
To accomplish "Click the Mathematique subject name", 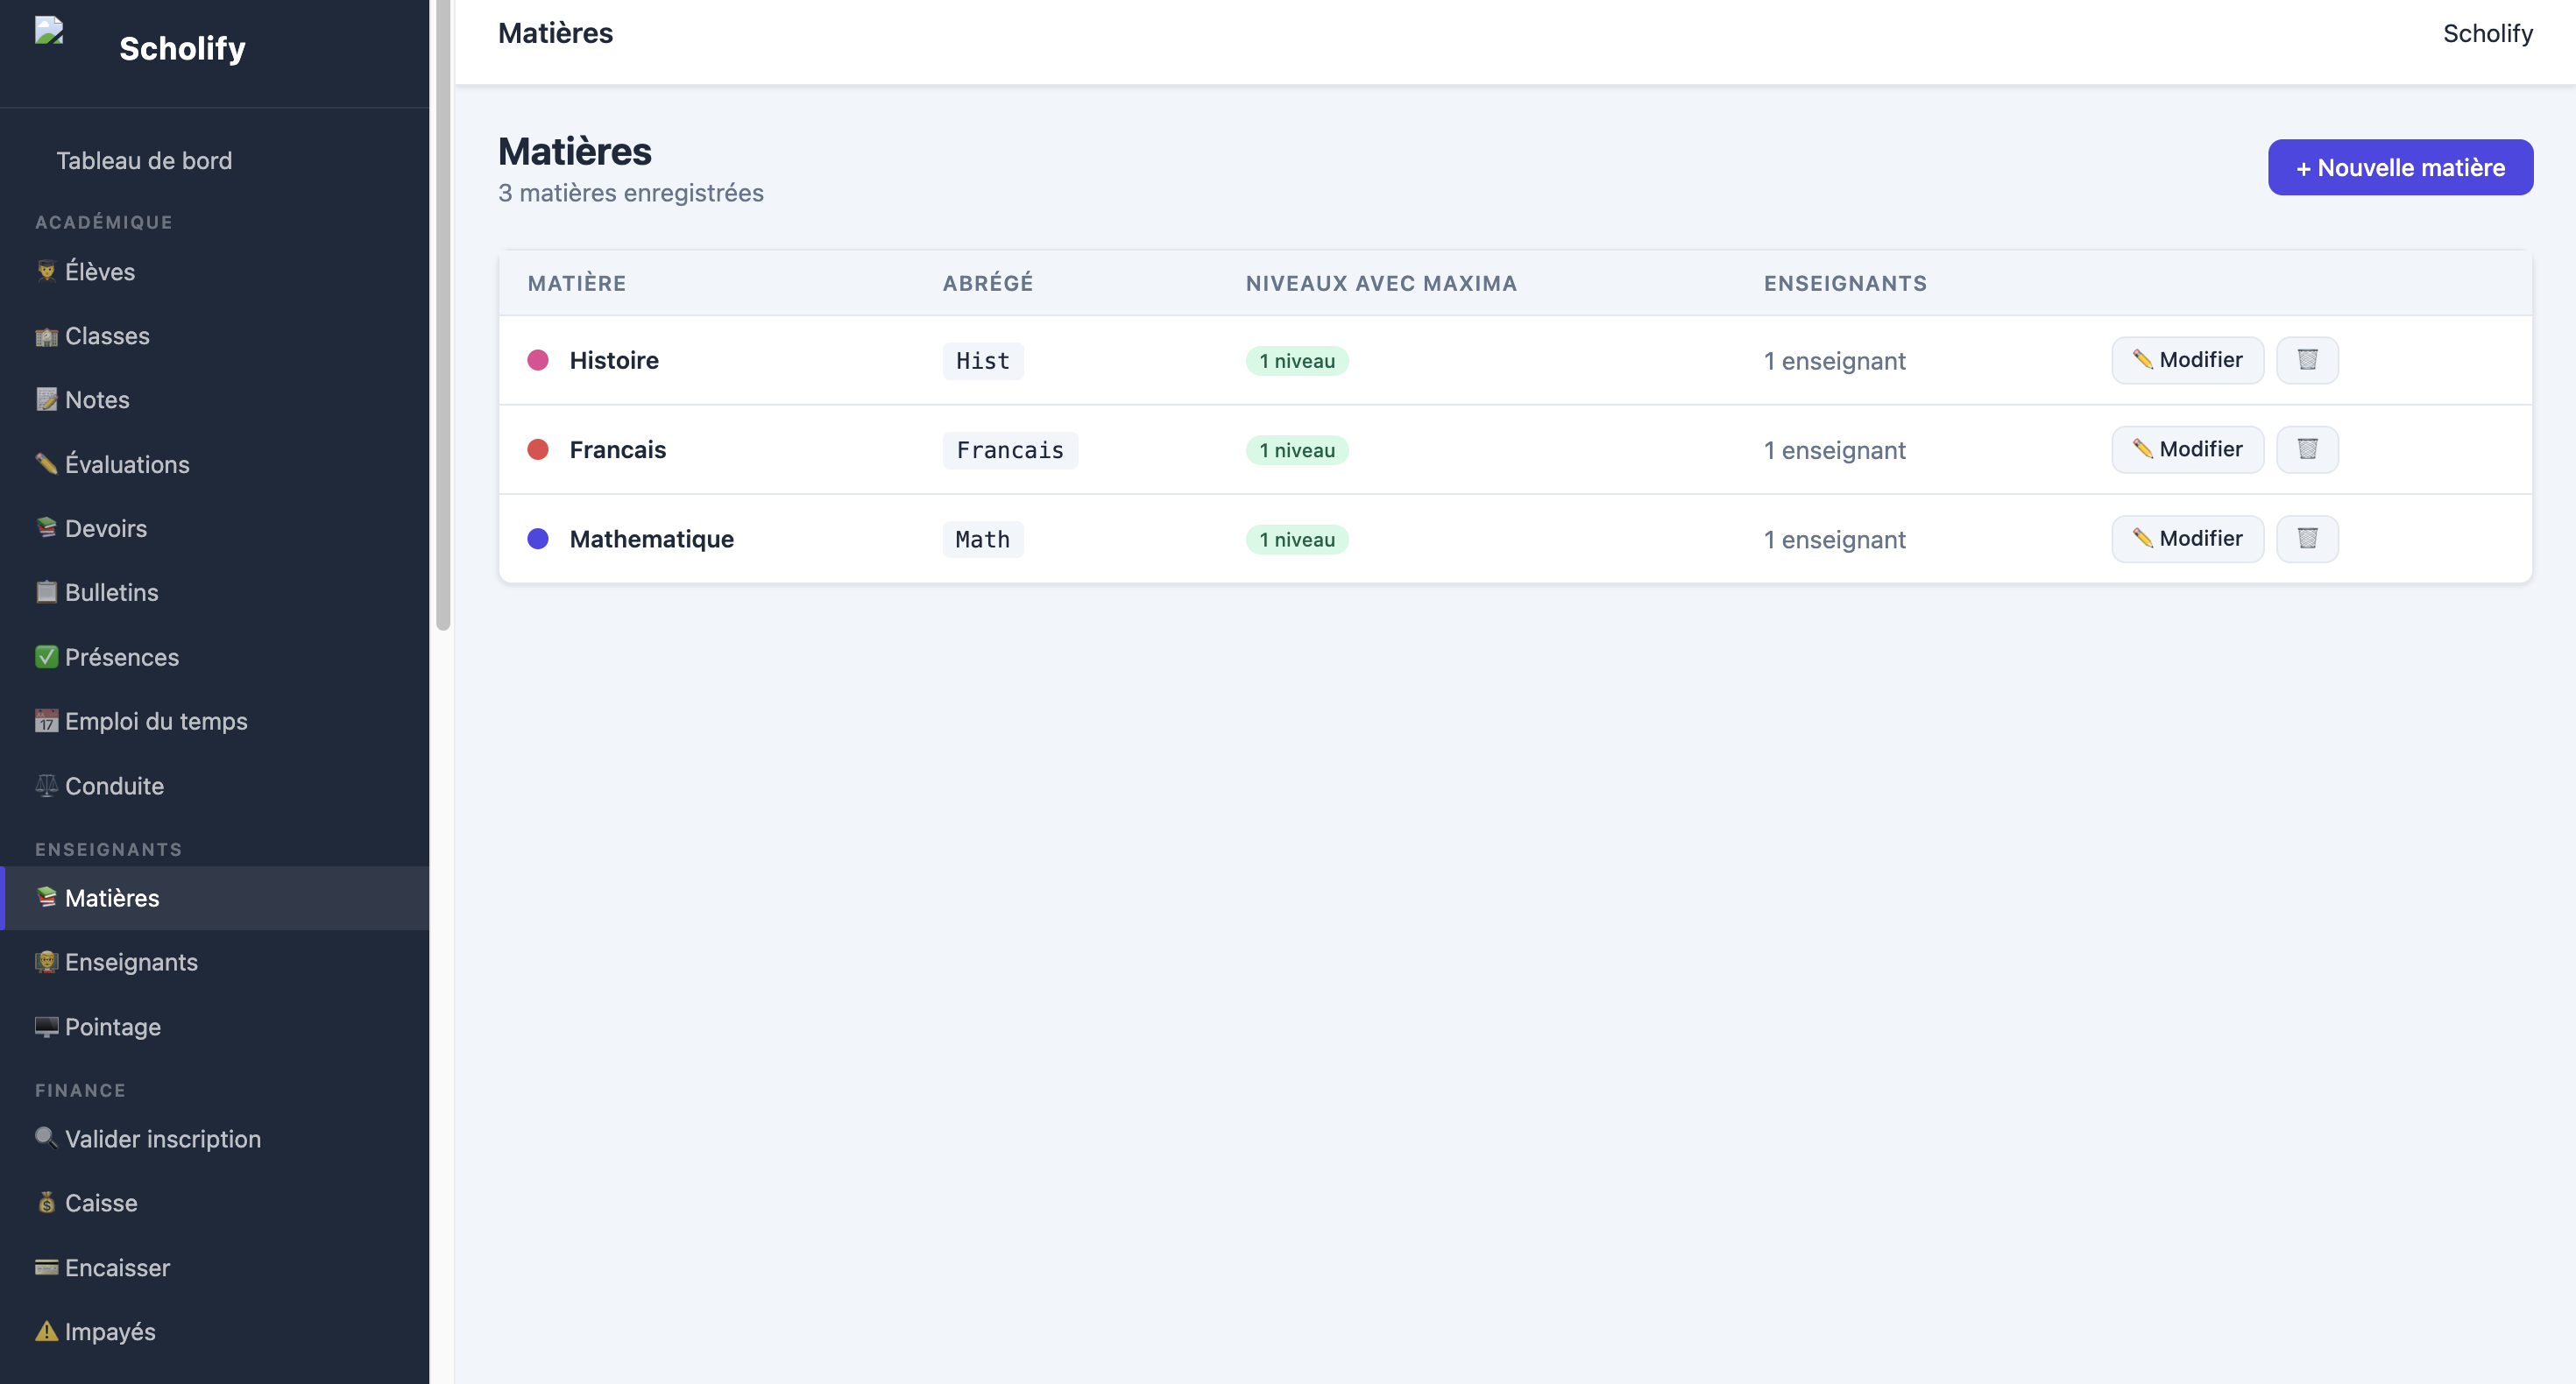I will tap(651, 539).
